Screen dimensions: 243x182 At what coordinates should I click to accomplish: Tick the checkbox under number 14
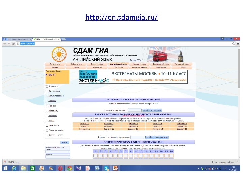(x=161, y=155)
